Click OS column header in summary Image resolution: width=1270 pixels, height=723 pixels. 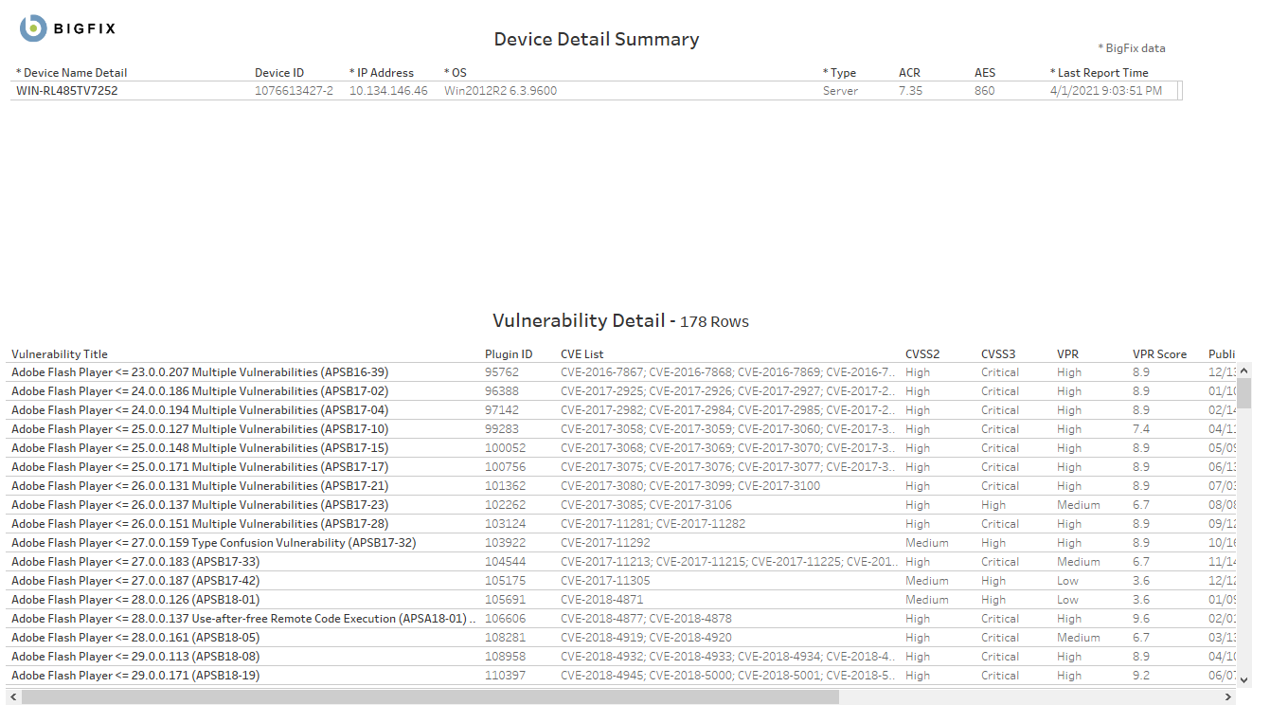[456, 73]
